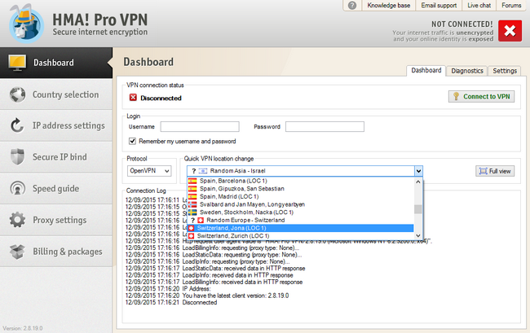Select Spain, Barcelona (LOC 1)

(301, 181)
